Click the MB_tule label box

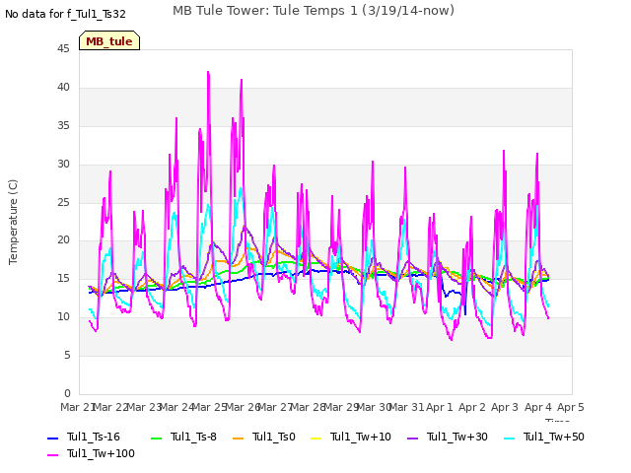click(109, 40)
